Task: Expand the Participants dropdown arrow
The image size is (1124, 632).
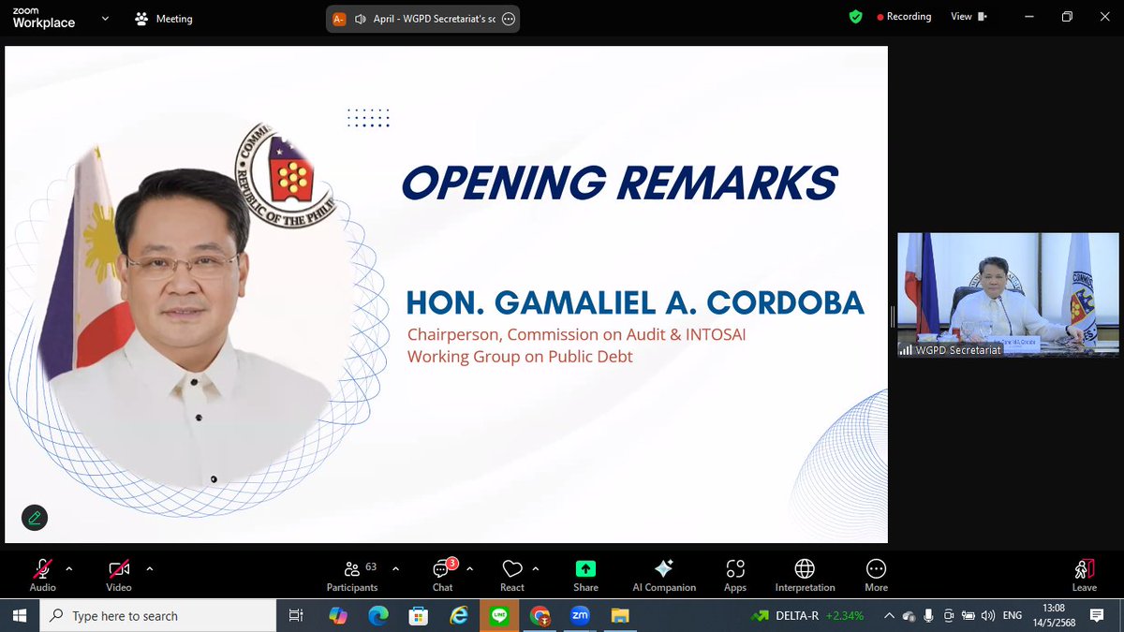Action: point(394,568)
